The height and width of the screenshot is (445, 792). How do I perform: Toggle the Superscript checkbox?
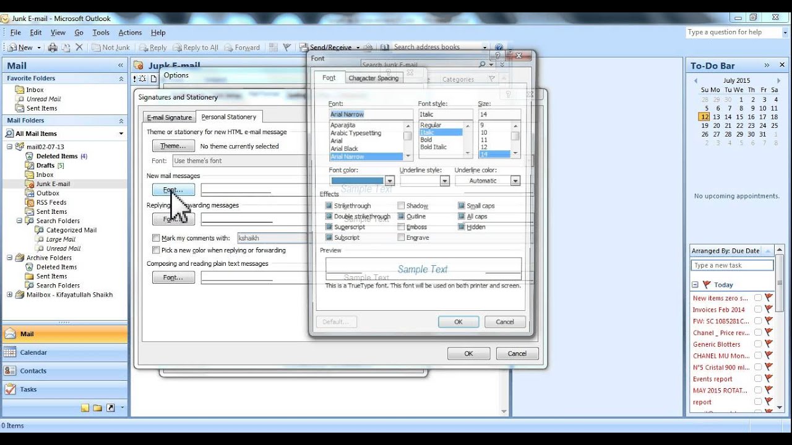pos(329,227)
